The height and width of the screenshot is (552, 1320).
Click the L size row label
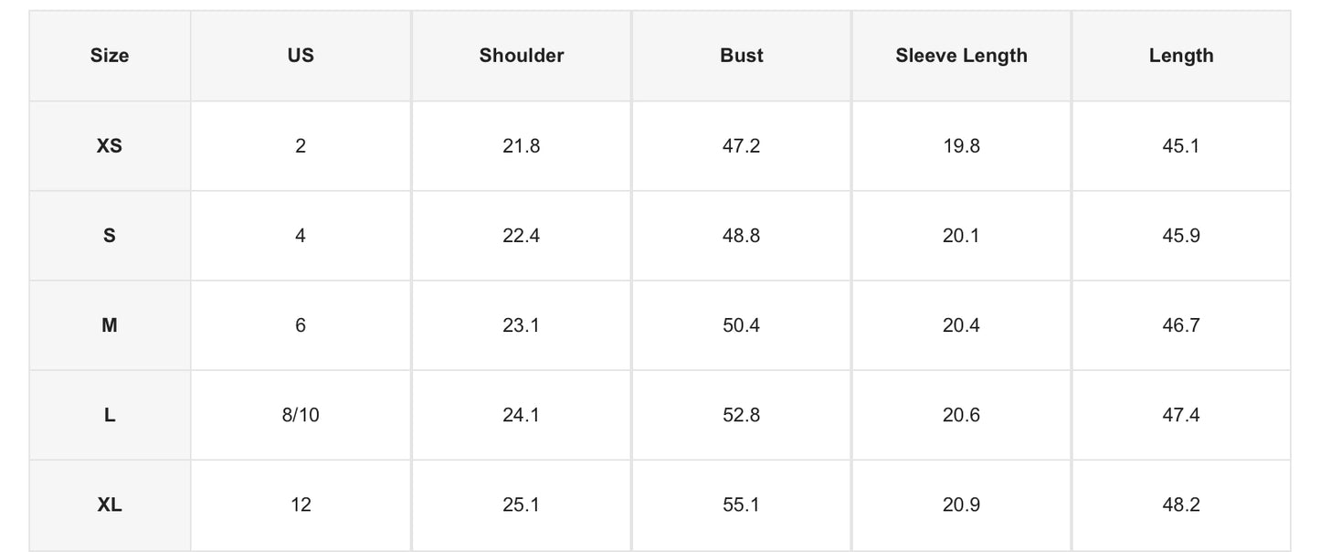110,415
